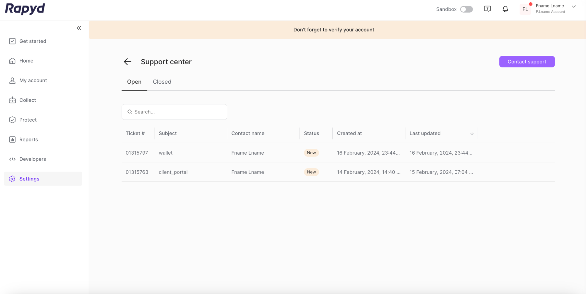View Reports from the sidebar

coord(28,139)
